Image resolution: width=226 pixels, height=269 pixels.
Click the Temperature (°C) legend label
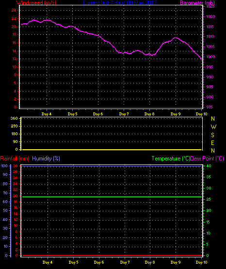(171, 158)
